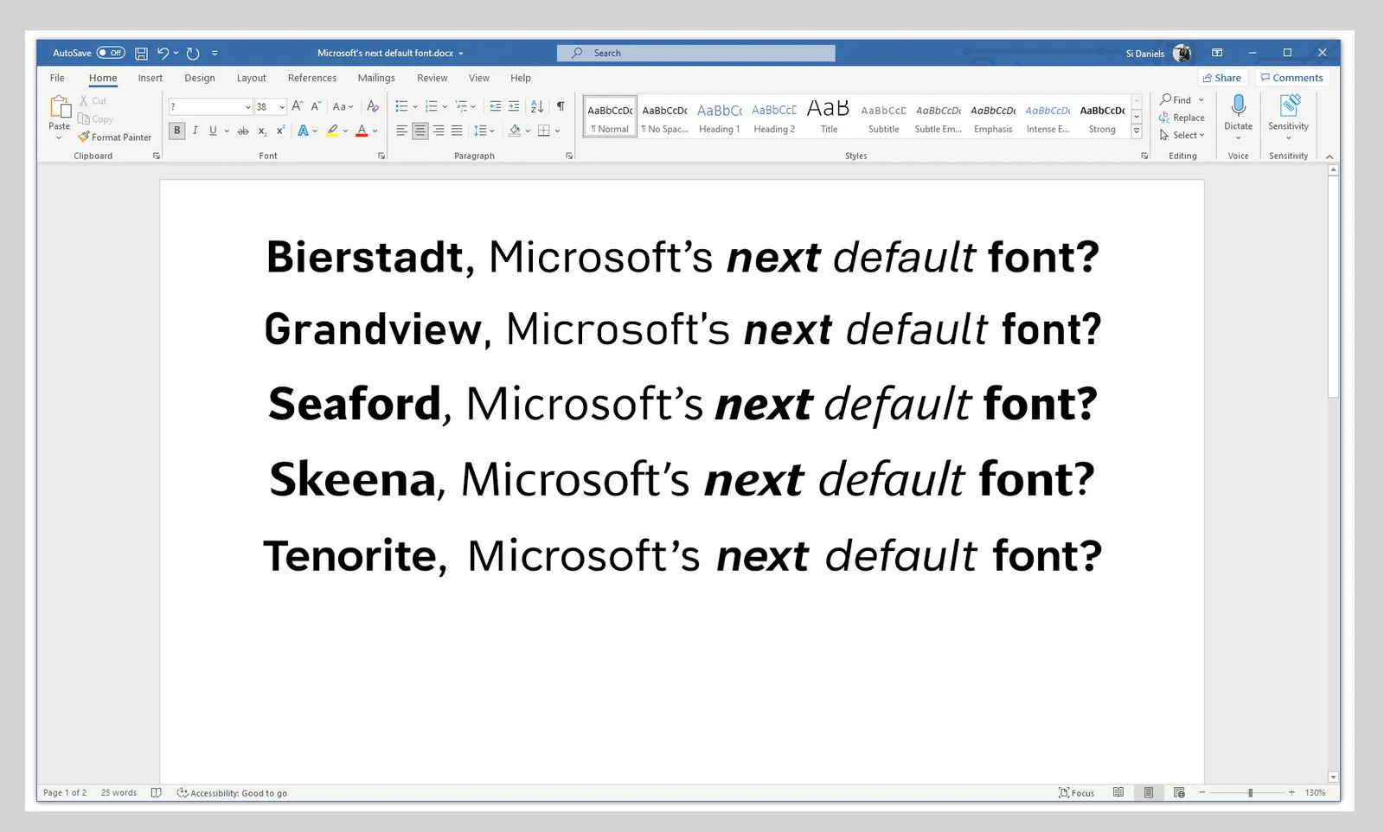Sort text with the A-Z icon
Image resolution: width=1384 pixels, height=832 pixels.
(537, 106)
